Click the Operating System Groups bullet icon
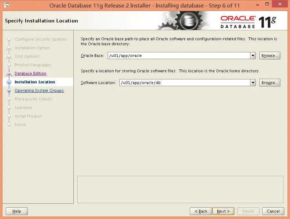The image size is (290, 219). point(9,90)
